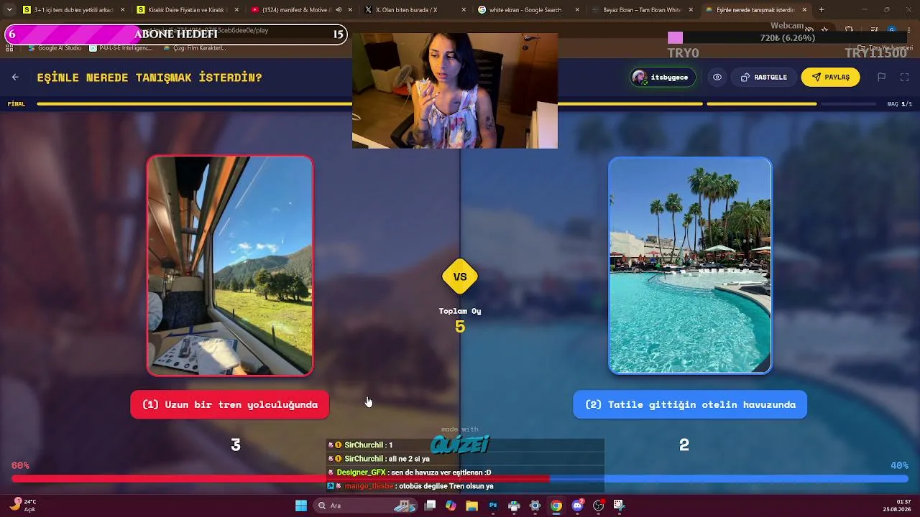Open File Explorer from the taskbar
The width and height of the screenshot is (920, 517).
point(471,506)
